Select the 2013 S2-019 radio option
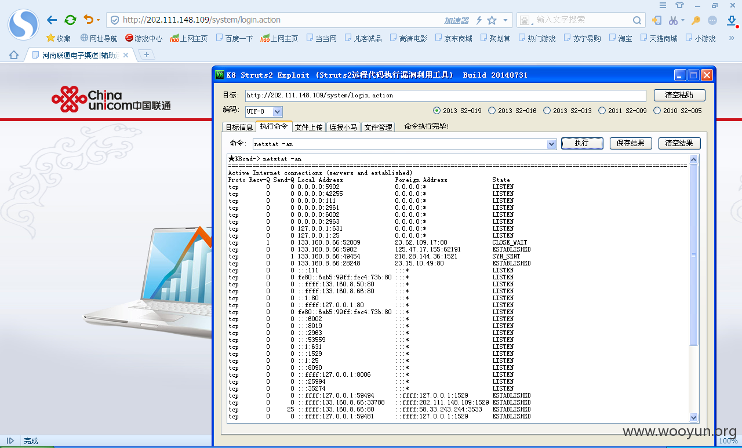This screenshot has height=448, width=742. pos(457,111)
